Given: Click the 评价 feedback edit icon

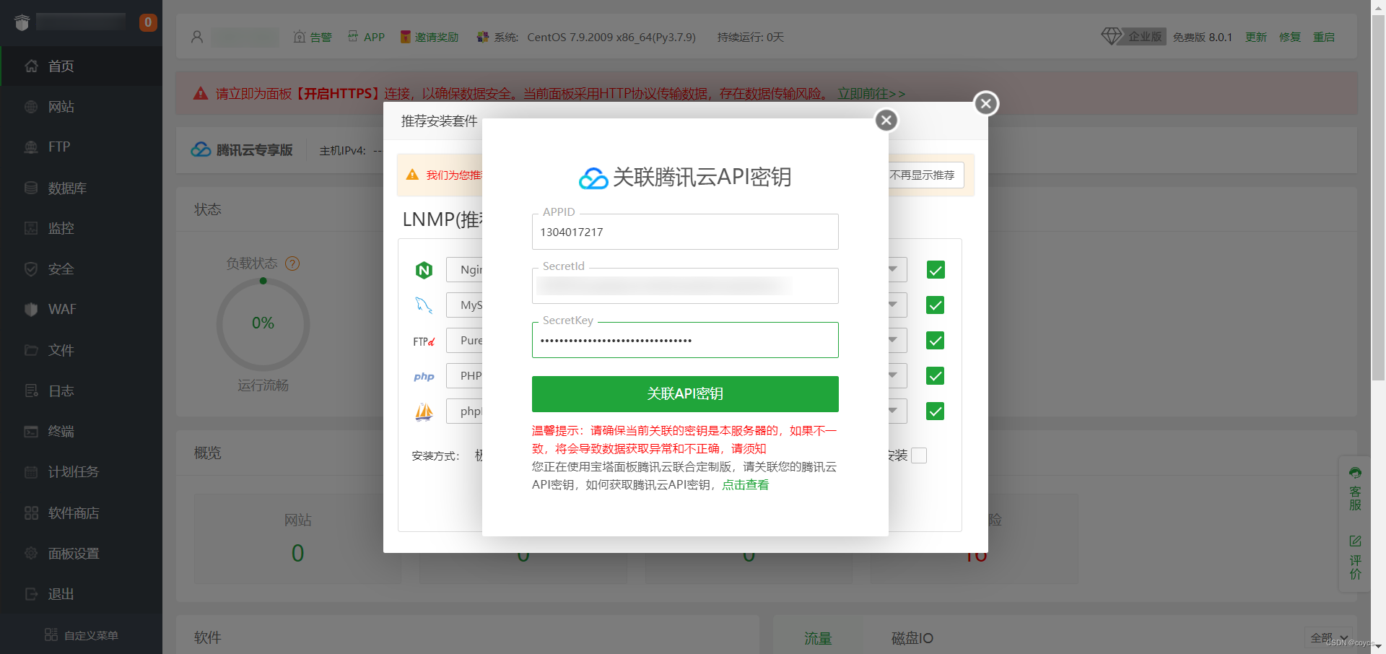Looking at the screenshot, I should 1355,541.
